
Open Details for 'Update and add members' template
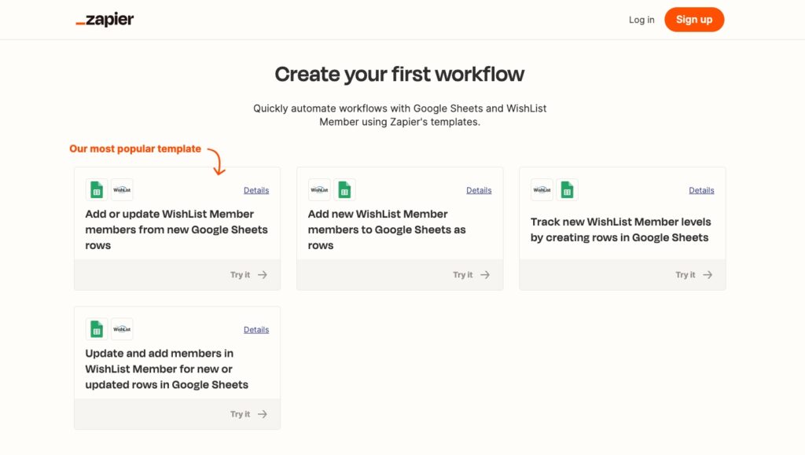coord(256,330)
